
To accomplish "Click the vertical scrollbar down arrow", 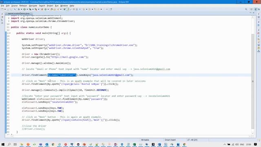I will point(253,134).
